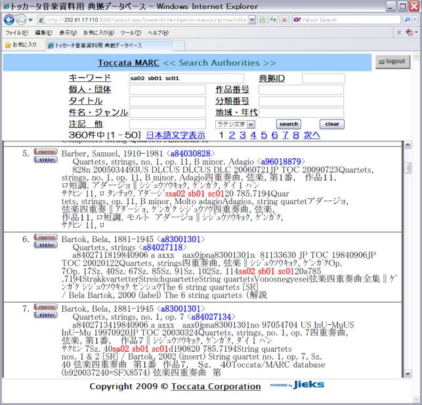This screenshot has width=422, height=405.
Task: Open the search provider options dropdown
Action: (415, 20)
